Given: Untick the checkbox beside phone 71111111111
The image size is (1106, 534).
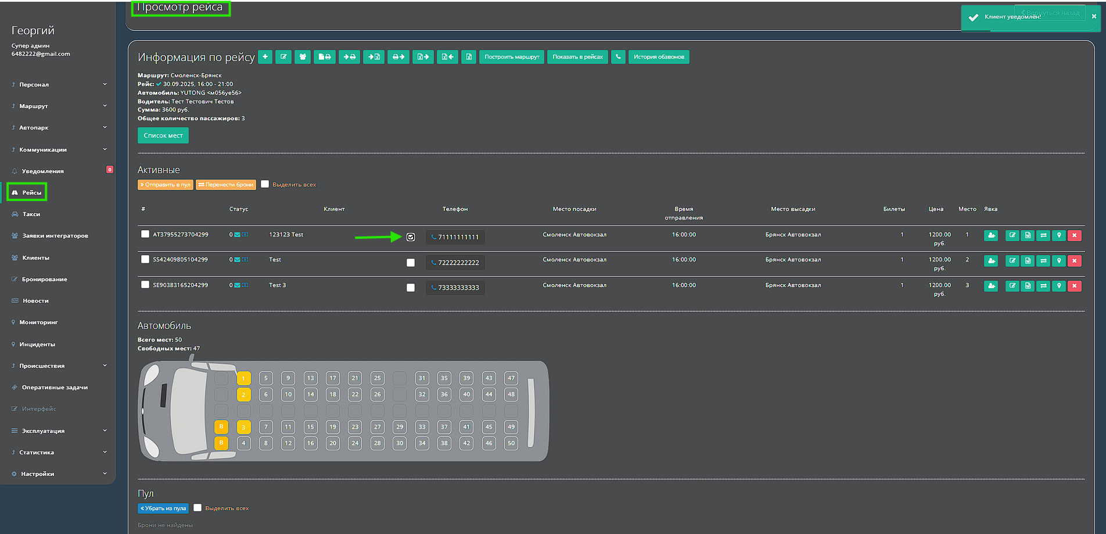Looking at the screenshot, I should click(411, 237).
